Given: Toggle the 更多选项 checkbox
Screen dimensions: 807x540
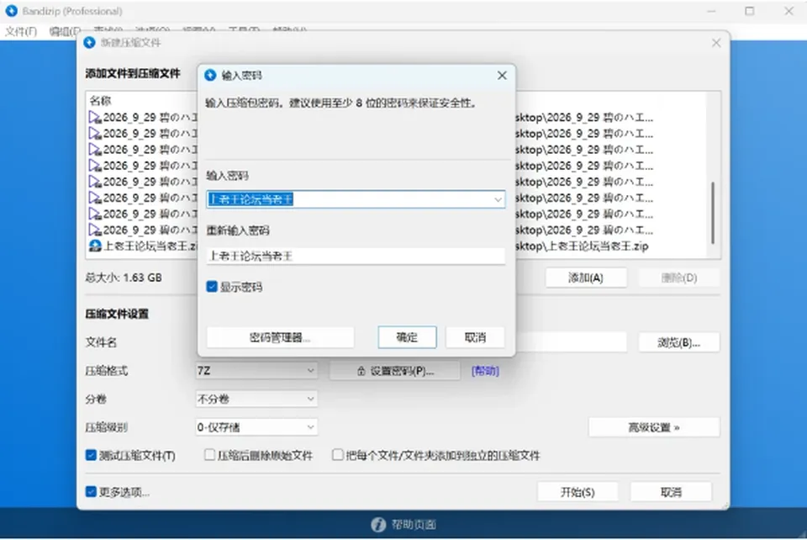Looking at the screenshot, I should click(x=91, y=492).
